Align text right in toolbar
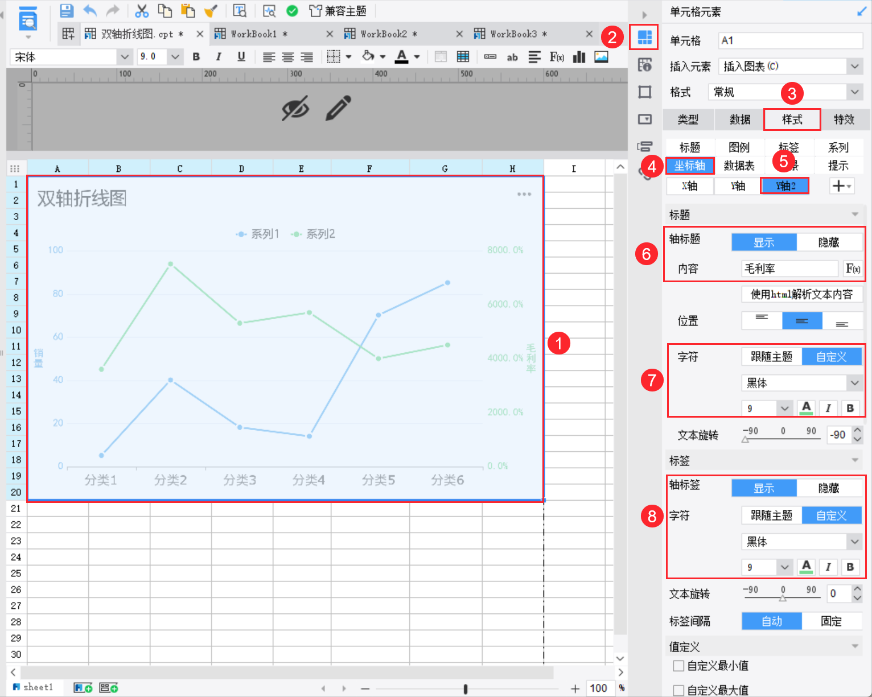Image resolution: width=872 pixels, height=697 pixels. 307,57
